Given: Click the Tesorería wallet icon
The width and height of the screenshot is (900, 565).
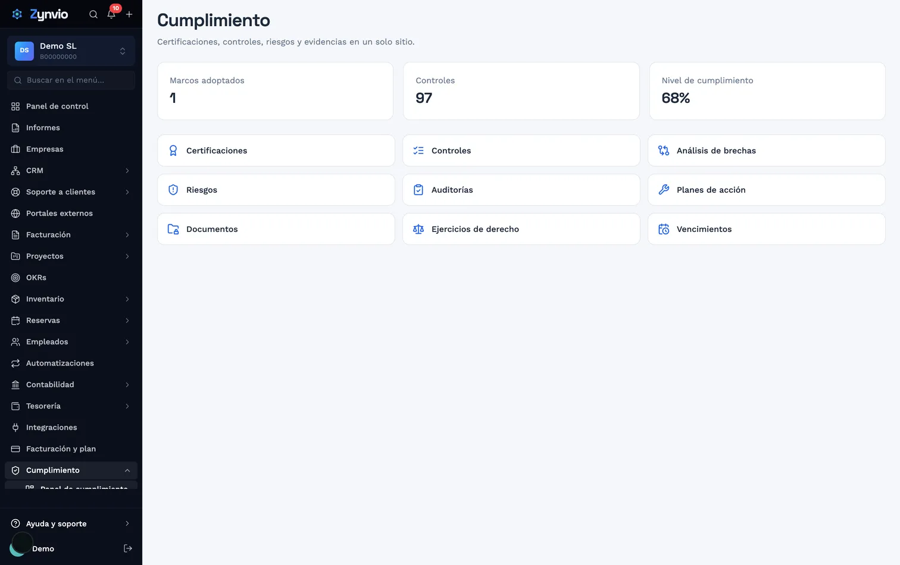Looking at the screenshot, I should coord(15,406).
